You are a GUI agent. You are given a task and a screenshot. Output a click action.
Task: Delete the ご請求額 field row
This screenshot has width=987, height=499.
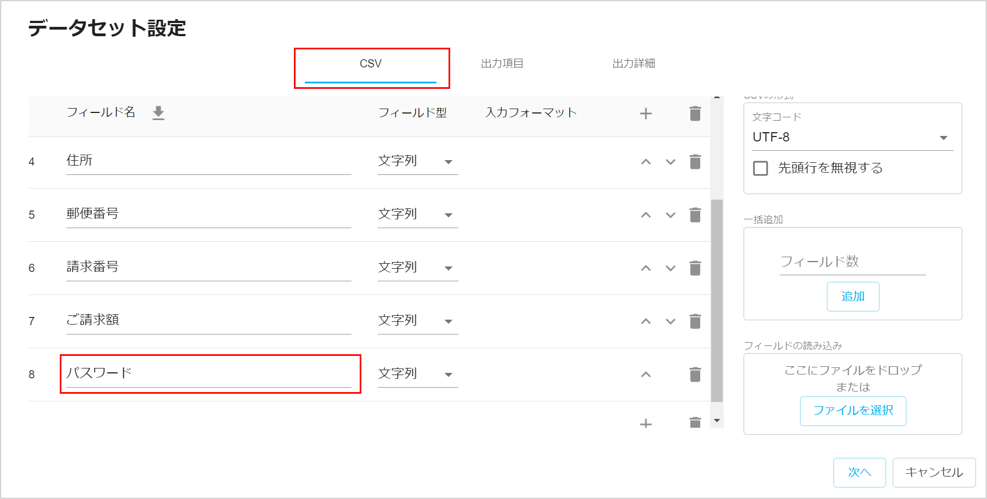(695, 321)
